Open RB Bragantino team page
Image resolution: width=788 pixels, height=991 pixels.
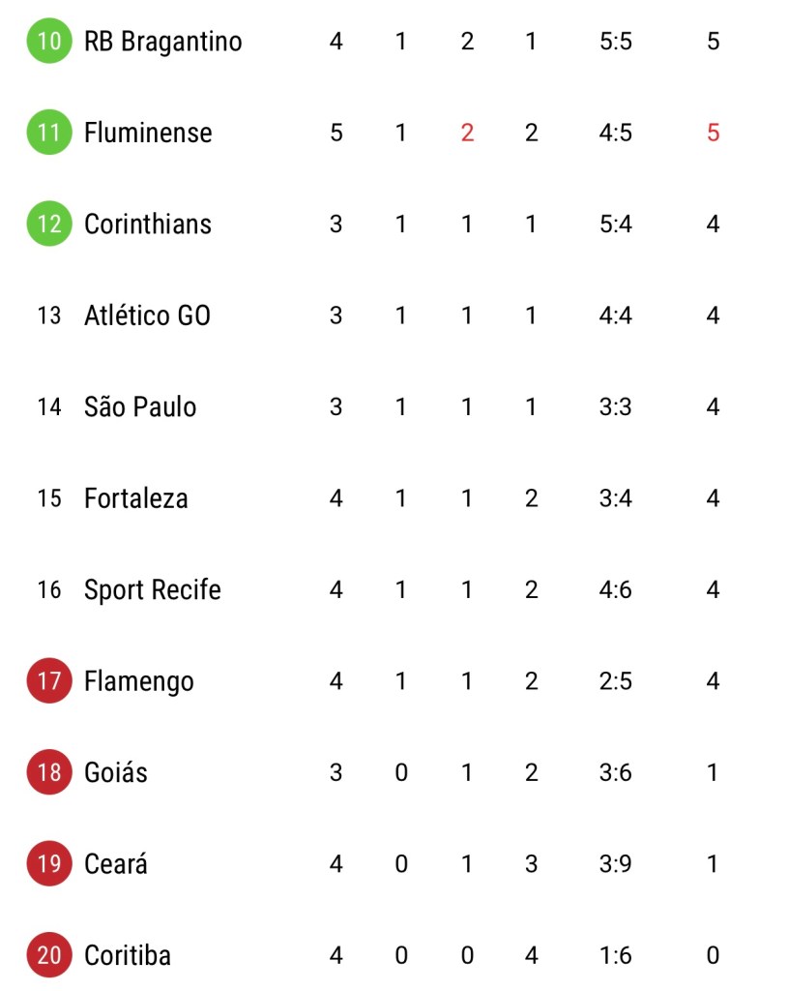pos(162,42)
